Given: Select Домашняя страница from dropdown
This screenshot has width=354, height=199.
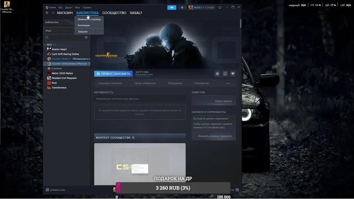Looking at the screenshot, I should pyautogui.click(x=89, y=19).
